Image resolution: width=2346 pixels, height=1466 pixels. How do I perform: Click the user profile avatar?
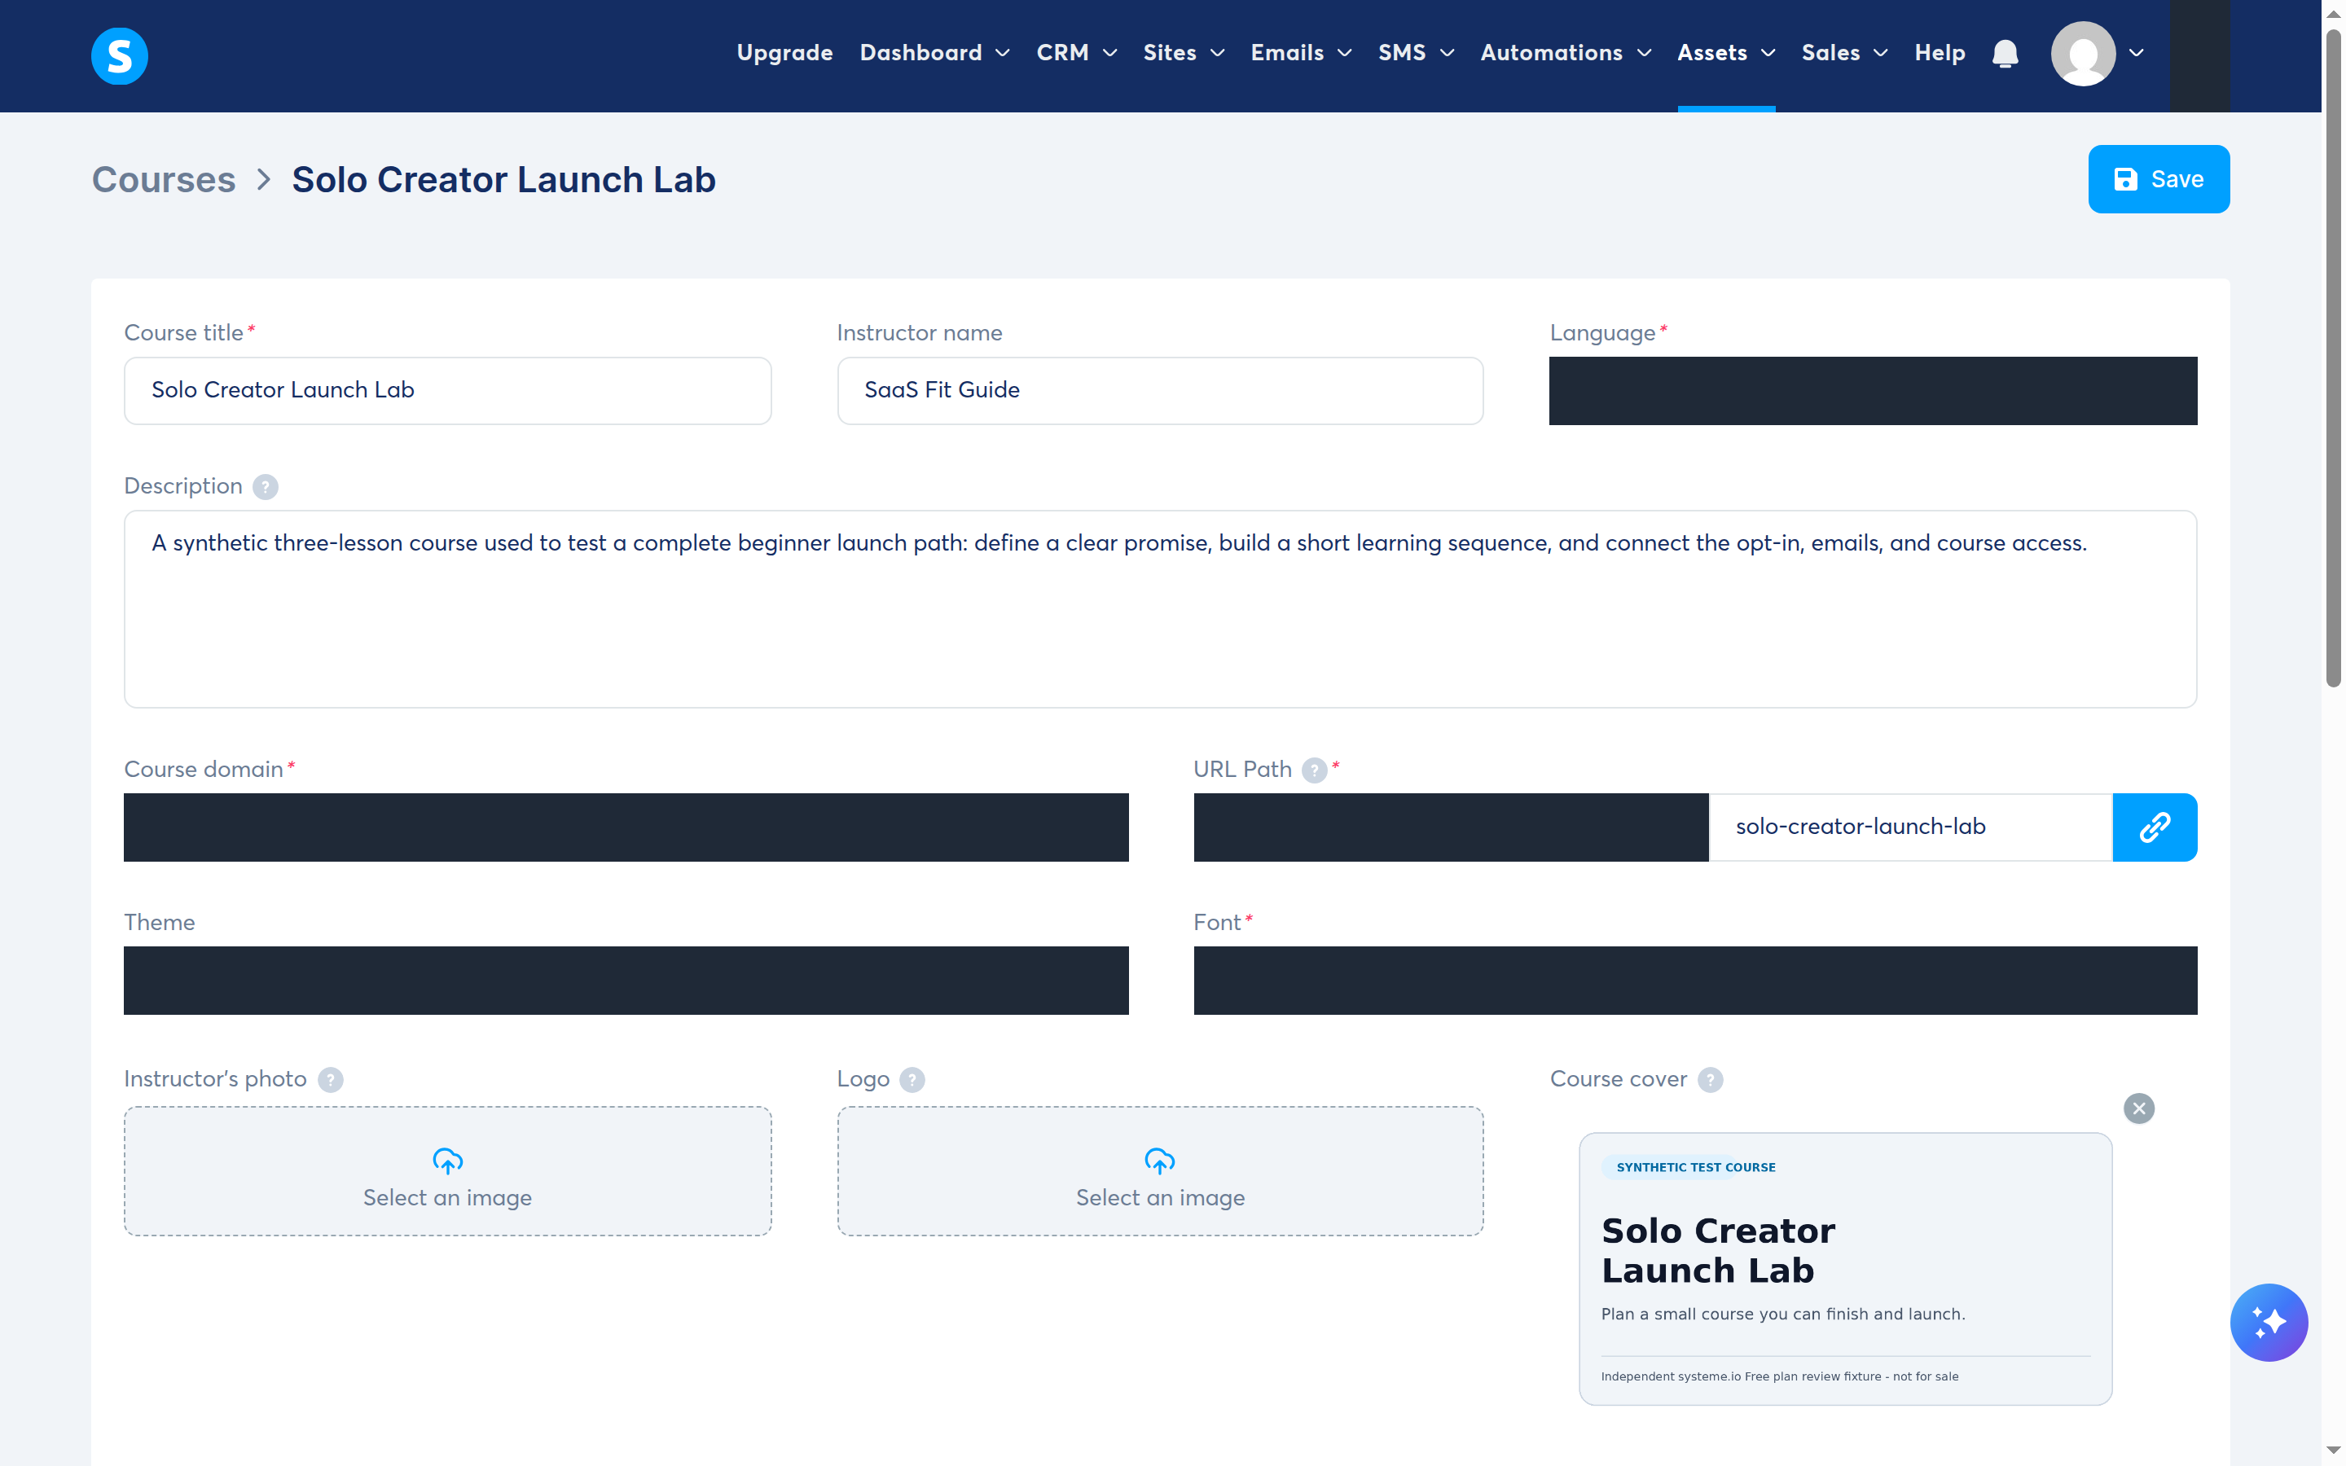(2082, 53)
